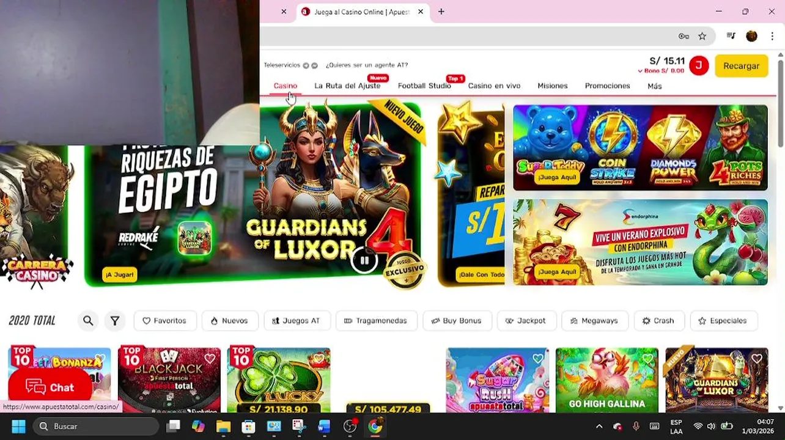
Task: Open the Go High Gallina thumbnail
Action: (606, 380)
